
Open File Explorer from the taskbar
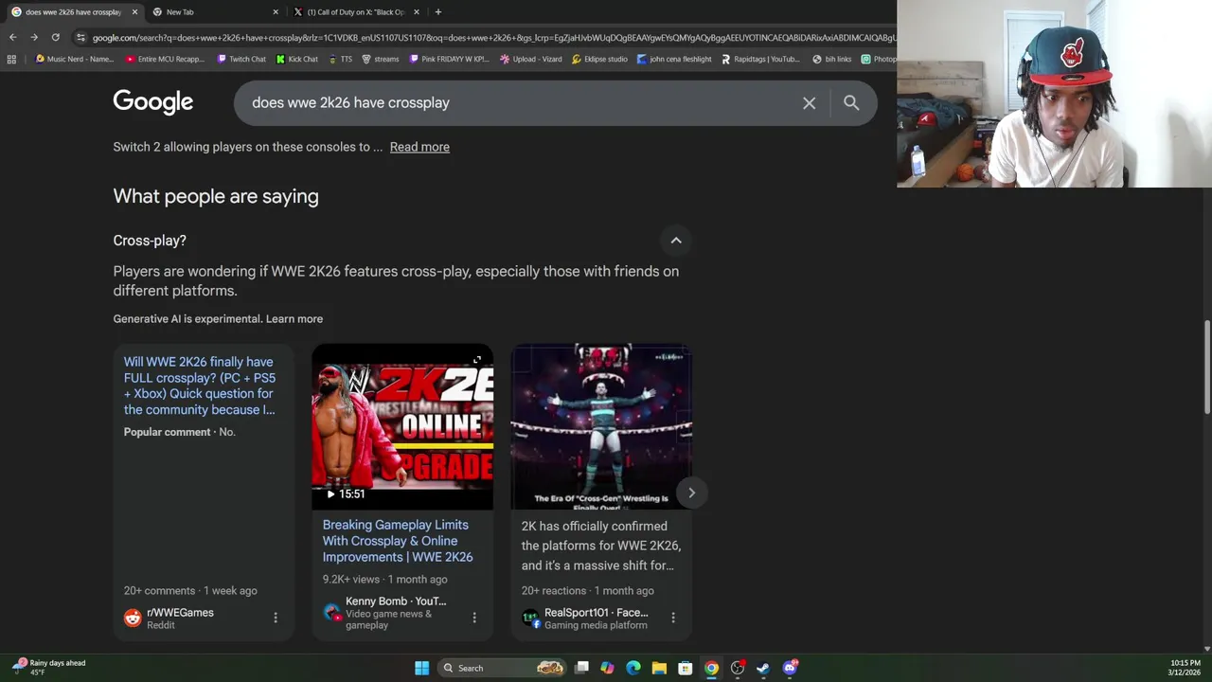[659, 668]
